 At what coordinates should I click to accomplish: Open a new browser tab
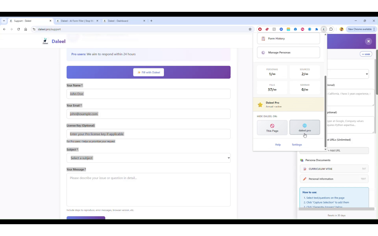point(151,21)
